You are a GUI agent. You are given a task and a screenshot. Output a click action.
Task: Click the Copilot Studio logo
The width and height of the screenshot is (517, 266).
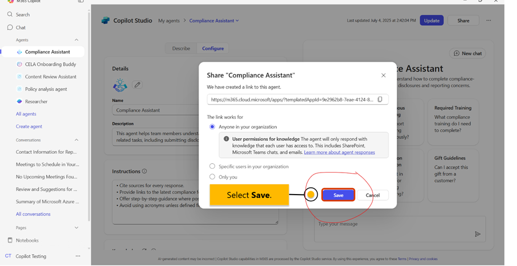click(106, 20)
